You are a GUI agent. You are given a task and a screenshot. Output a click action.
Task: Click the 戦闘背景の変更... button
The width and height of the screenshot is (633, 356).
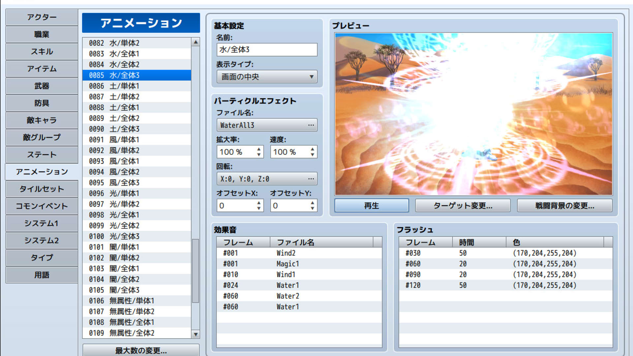(x=565, y=206)
